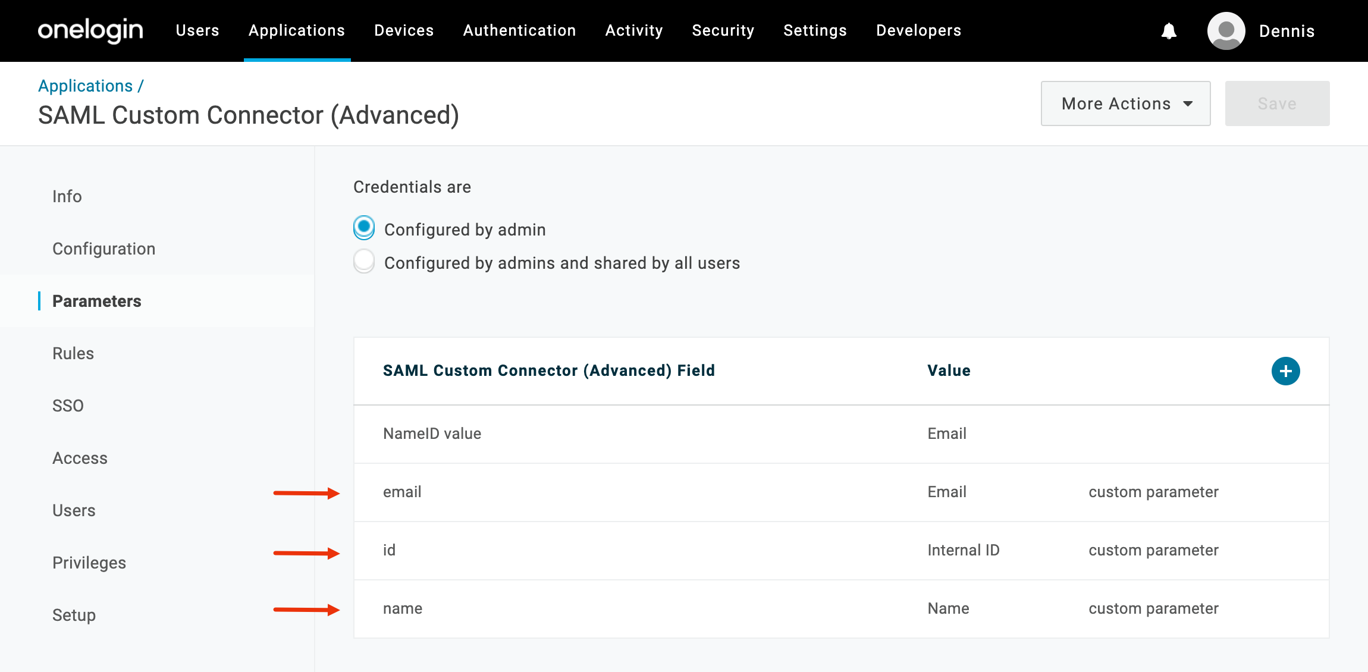Open the Dennis user avatar
This screenshot has height=672, width=1368.
pos(1226,31)
